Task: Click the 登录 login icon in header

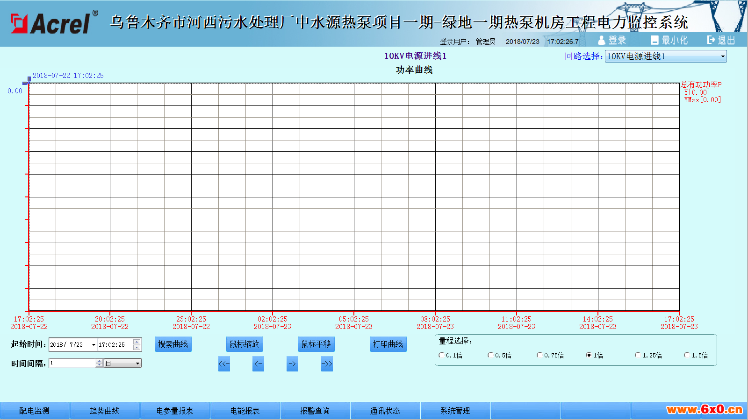Action: coord(602,41)
